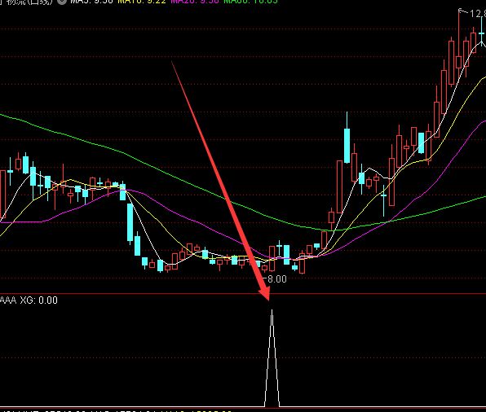486x412 pixels.
Task: Select the green MA60 legend label
Action: point(251,2)
